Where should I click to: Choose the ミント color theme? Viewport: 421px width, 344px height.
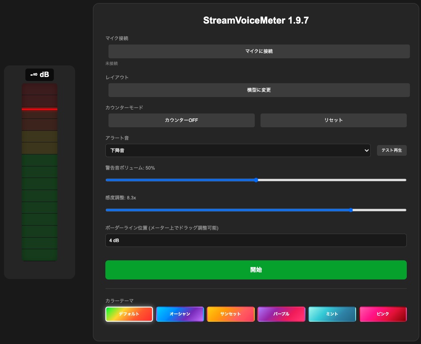coord(332,314)
